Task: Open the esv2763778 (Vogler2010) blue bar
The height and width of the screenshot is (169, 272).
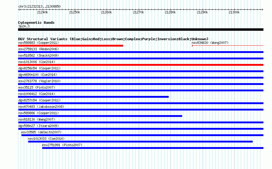Action: click(x=141, y=84)
